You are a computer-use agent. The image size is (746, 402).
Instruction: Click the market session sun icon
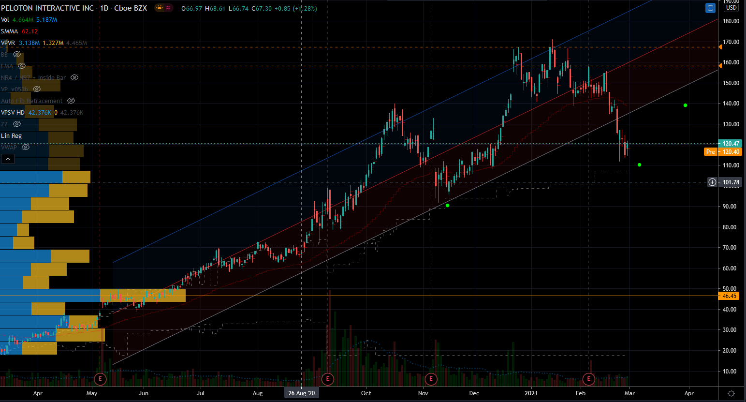coord(159,8)
